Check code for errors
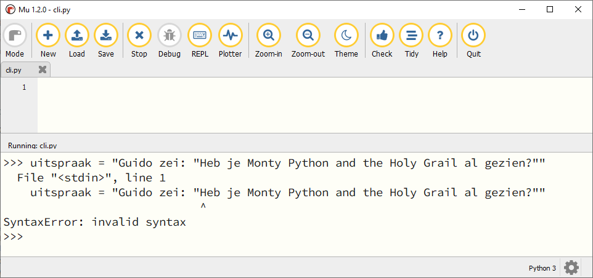Screen dimensions: 593x278 point(382,41)
